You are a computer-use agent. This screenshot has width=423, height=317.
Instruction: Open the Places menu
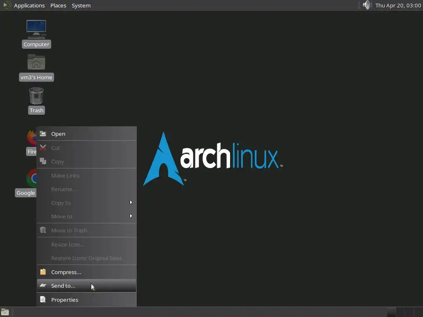point(58,5)
